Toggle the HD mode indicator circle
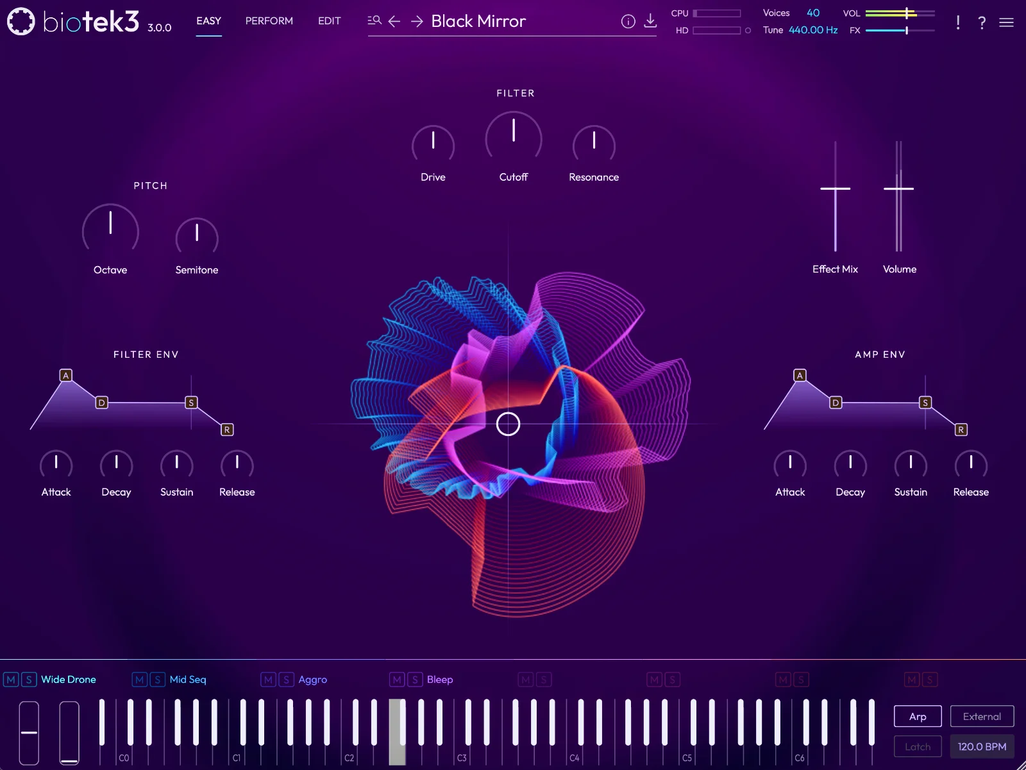The height and width of the screenshot is (770, 1026). (x=748, y=30)
